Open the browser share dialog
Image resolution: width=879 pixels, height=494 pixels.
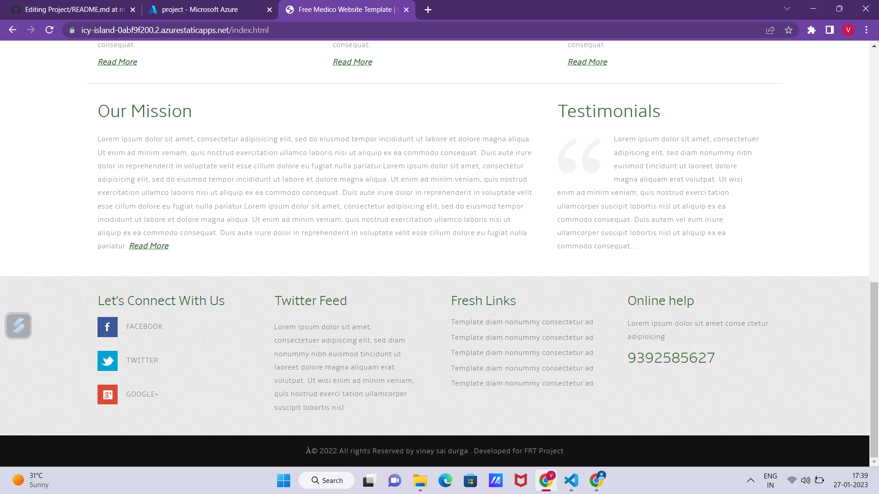(x=770, y=30)
